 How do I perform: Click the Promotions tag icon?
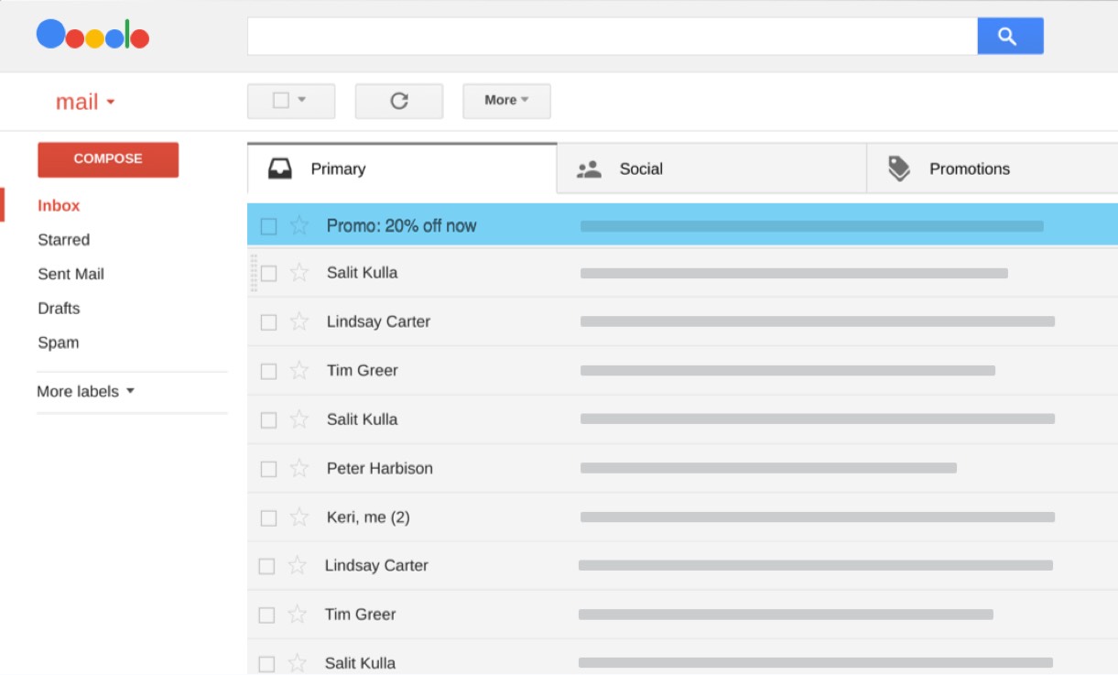coord(899,169)
